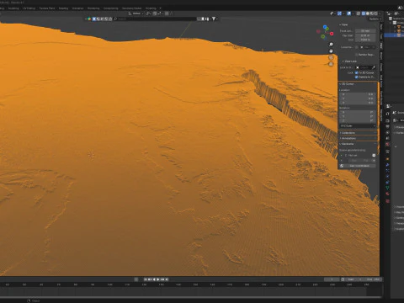
Task: Toggle auto keying button in timeline
Action: pyautogui.click(x=136, y=279)
